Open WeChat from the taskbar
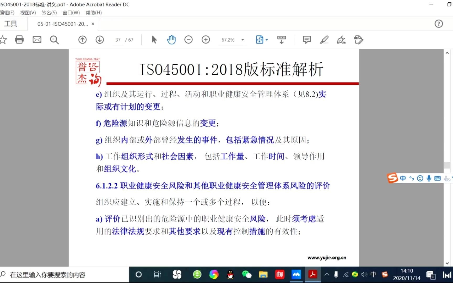 pos(247,275)
